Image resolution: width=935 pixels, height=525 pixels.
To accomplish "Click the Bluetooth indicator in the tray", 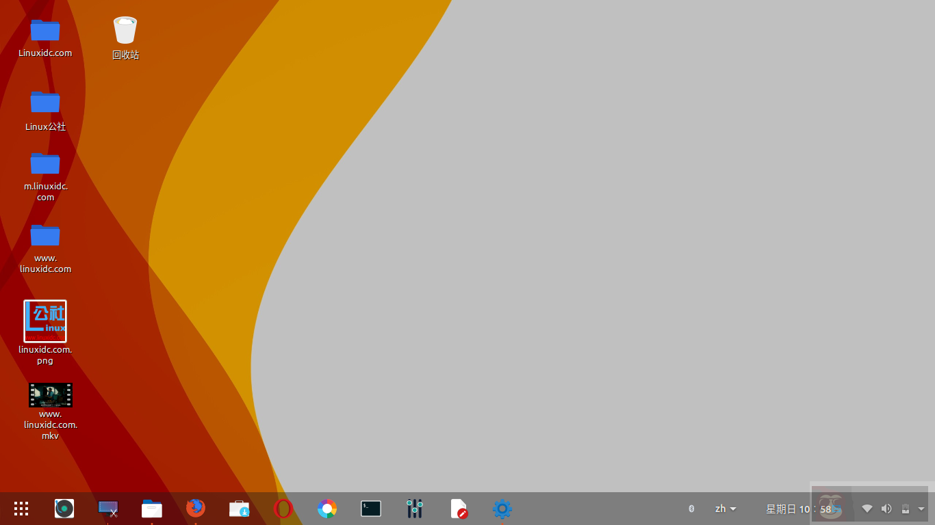I will click(691, 509).
